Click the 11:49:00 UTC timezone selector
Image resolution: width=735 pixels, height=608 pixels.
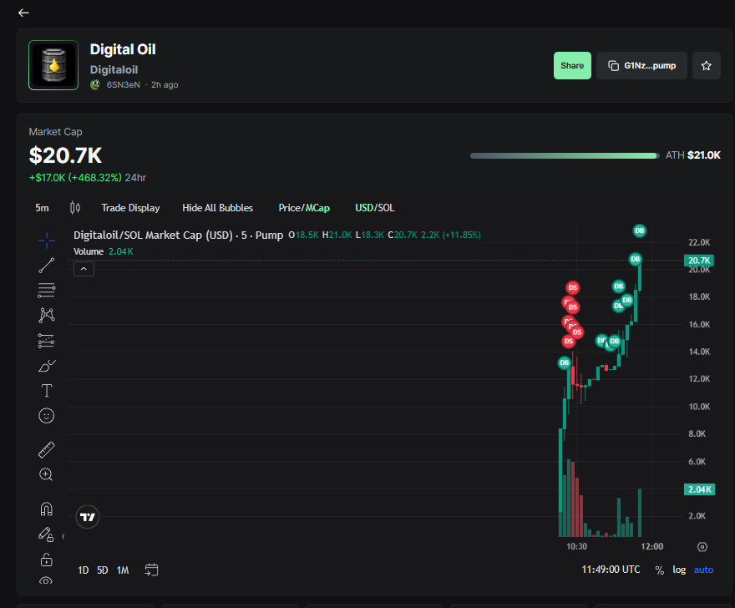(611, 570)
